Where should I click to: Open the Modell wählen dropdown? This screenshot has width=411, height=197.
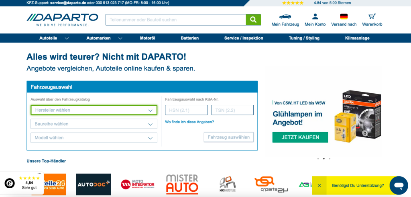coord(94,138)
